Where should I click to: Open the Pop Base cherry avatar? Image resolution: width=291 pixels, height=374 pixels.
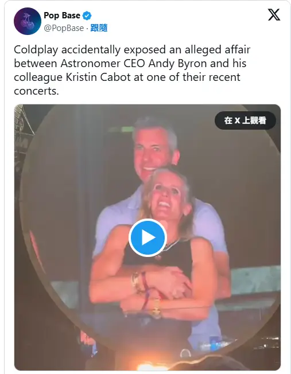pos(28,21)
